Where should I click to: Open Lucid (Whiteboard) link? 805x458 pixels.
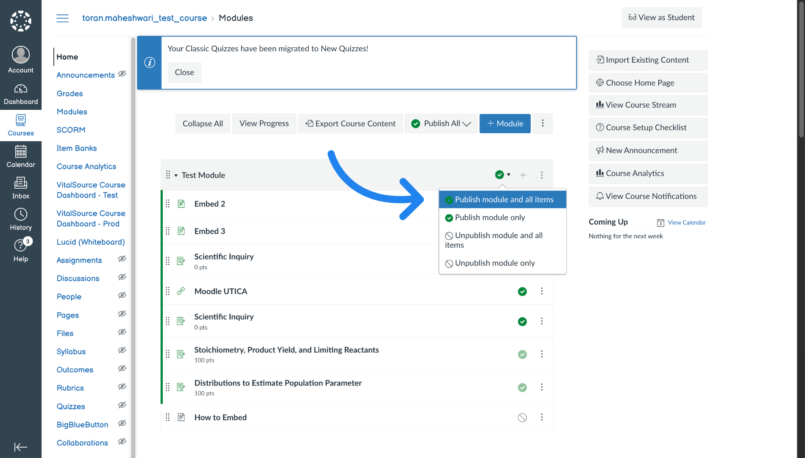[91, 242]
